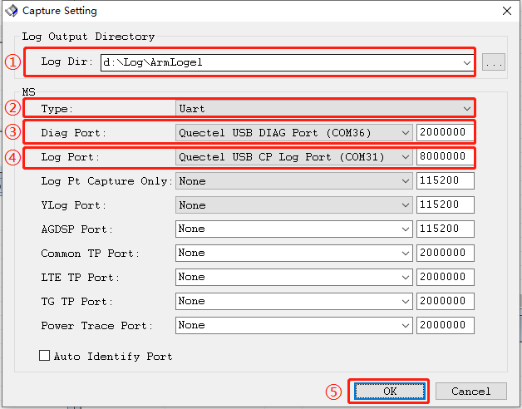This screenshot has width=522, height=409.
Task: Expand the YLog Port dropdown
Action: (405, 205)
